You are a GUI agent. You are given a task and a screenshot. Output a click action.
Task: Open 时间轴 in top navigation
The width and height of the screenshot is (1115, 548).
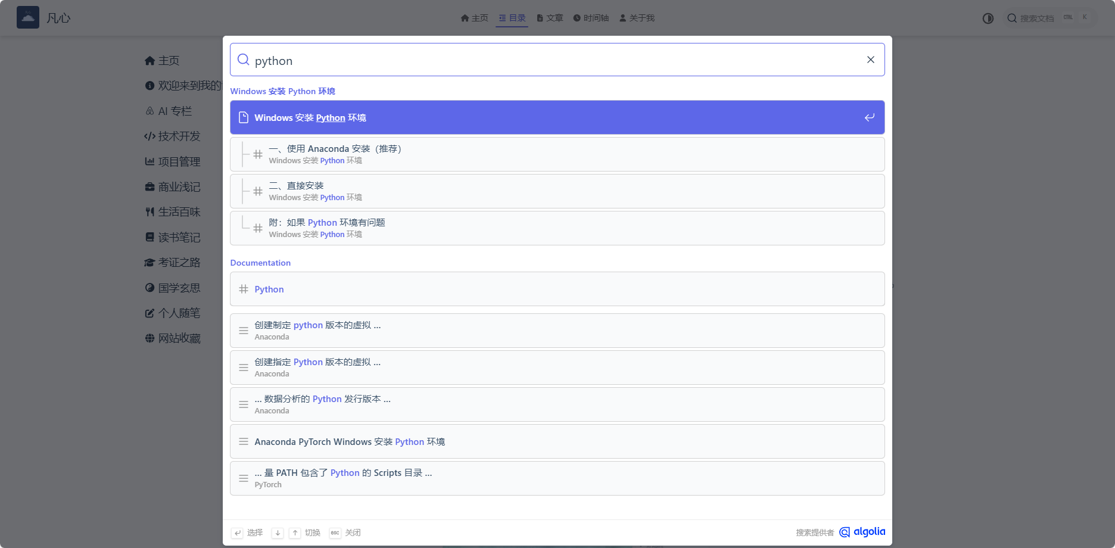point(591,18)
